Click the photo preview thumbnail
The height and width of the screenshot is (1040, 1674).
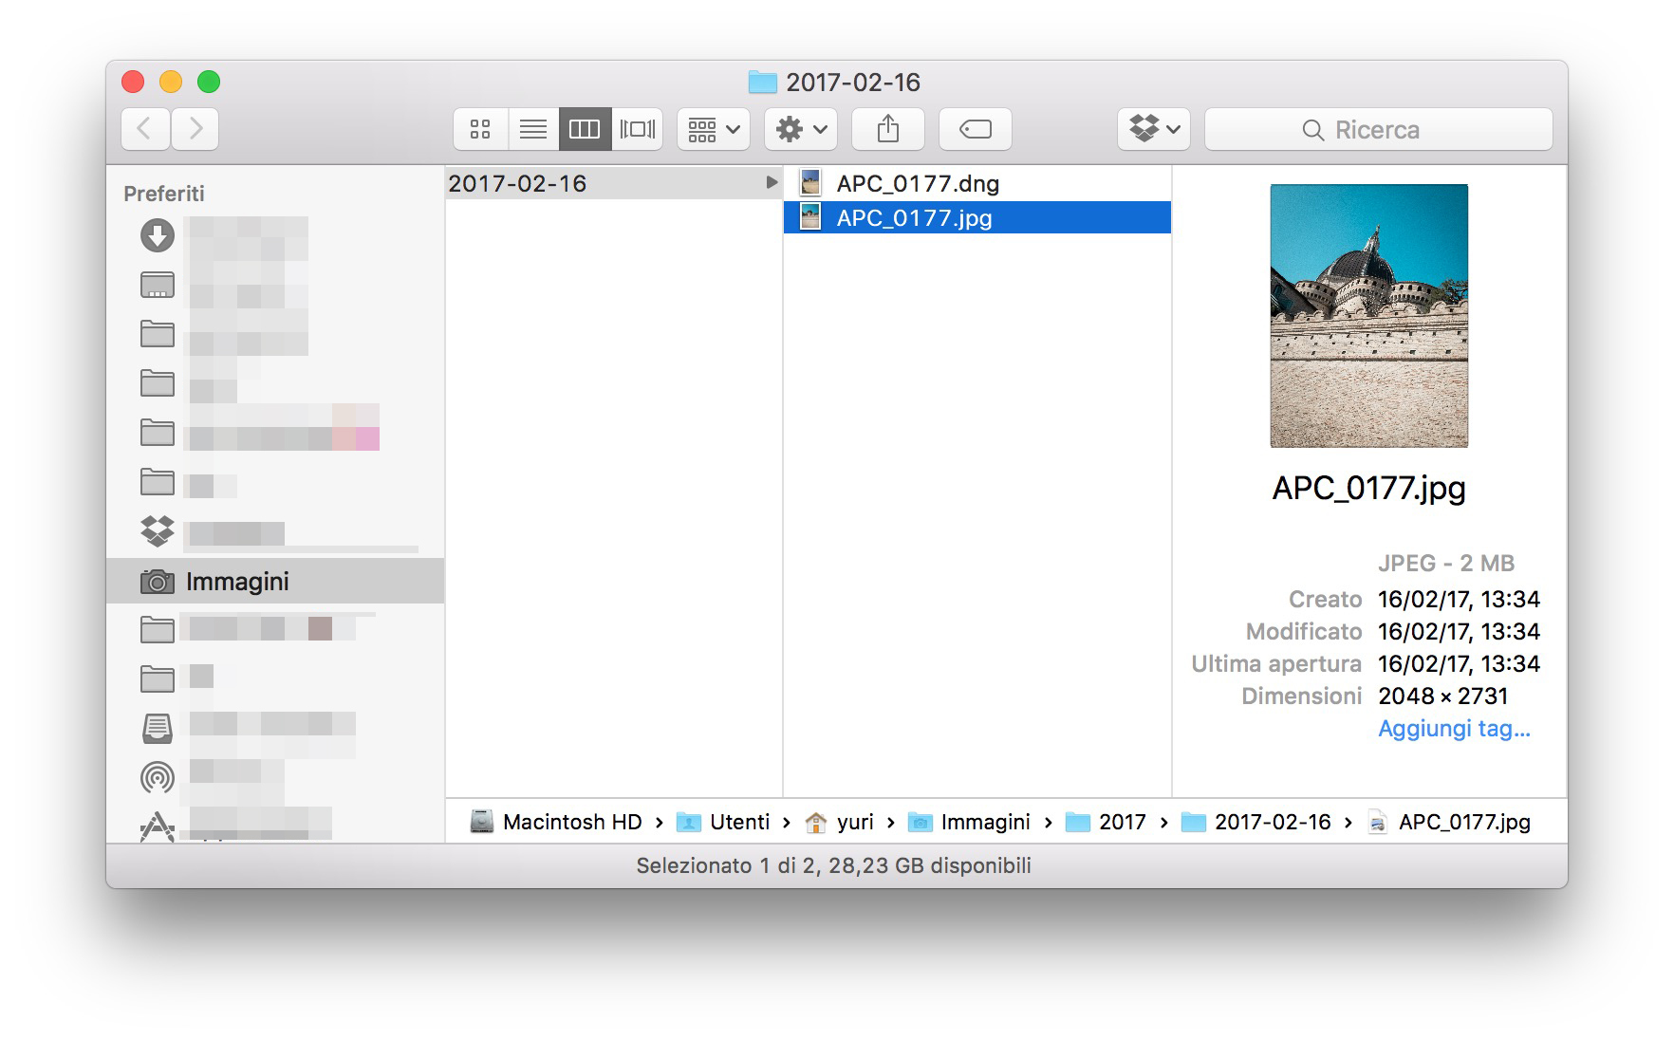click(x=1369, y=316)
